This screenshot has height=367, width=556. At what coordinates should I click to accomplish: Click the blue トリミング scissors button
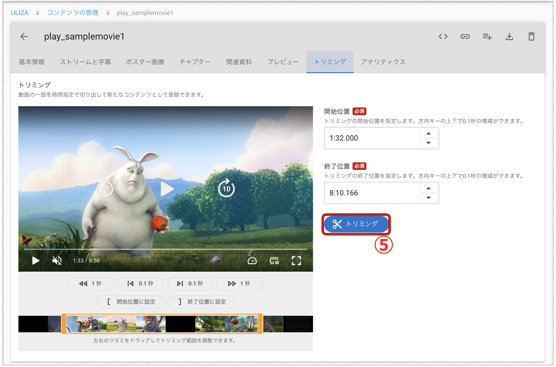pyautogui.click(x=356, y=224)
